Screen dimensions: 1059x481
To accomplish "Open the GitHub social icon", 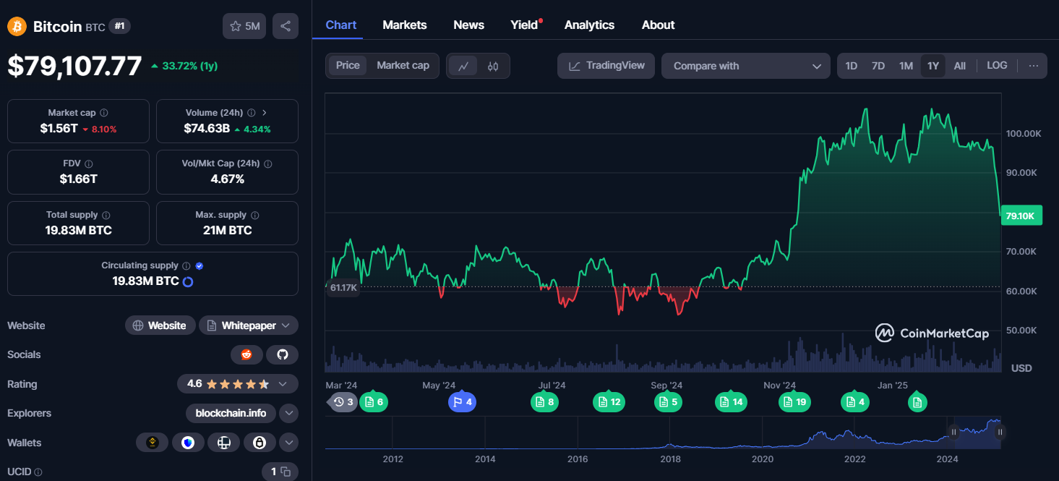I will (282, 354).
